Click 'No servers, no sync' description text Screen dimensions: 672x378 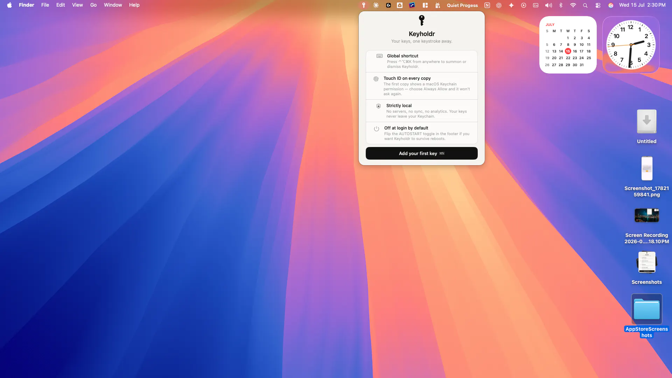pyautogui.click(x=426, y=114)
